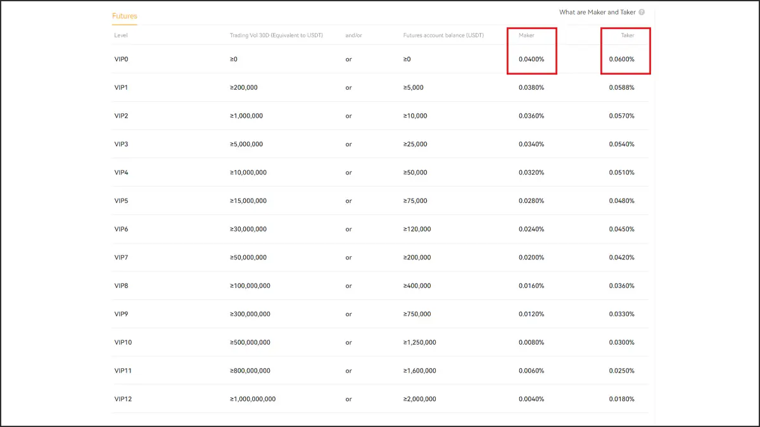Click trading volume ≥1,000,000,000 cell
The height and width of the screenshot is (427, 760).
253,399
